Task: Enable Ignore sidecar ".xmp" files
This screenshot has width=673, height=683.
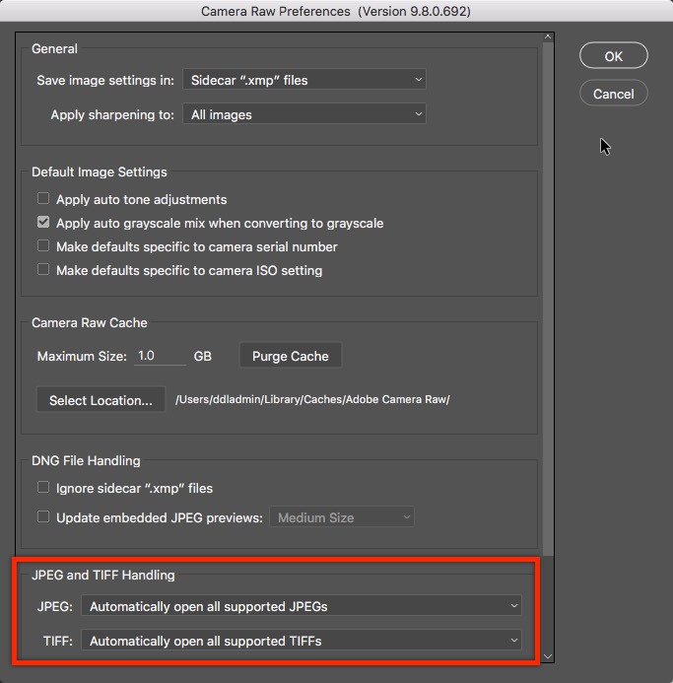Action: click(x=43, y=488)
